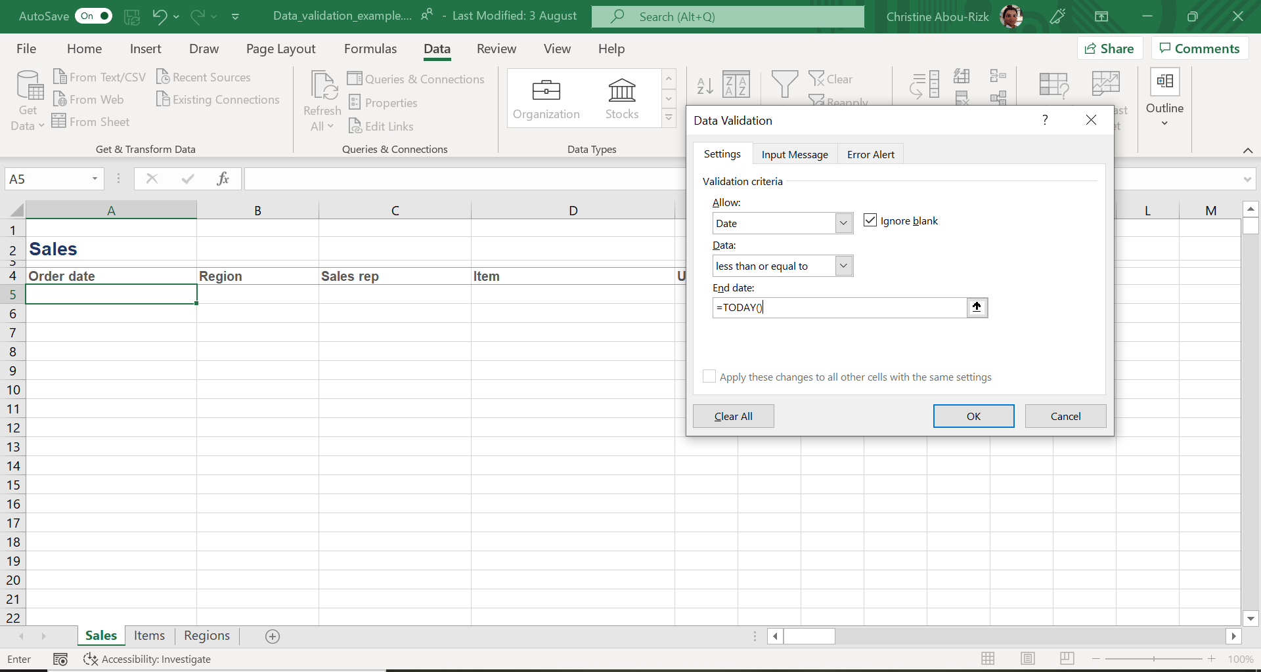Click the Sort A to Z icon
The width and height of the screenshot is (1261, 672).
(705, 86)
